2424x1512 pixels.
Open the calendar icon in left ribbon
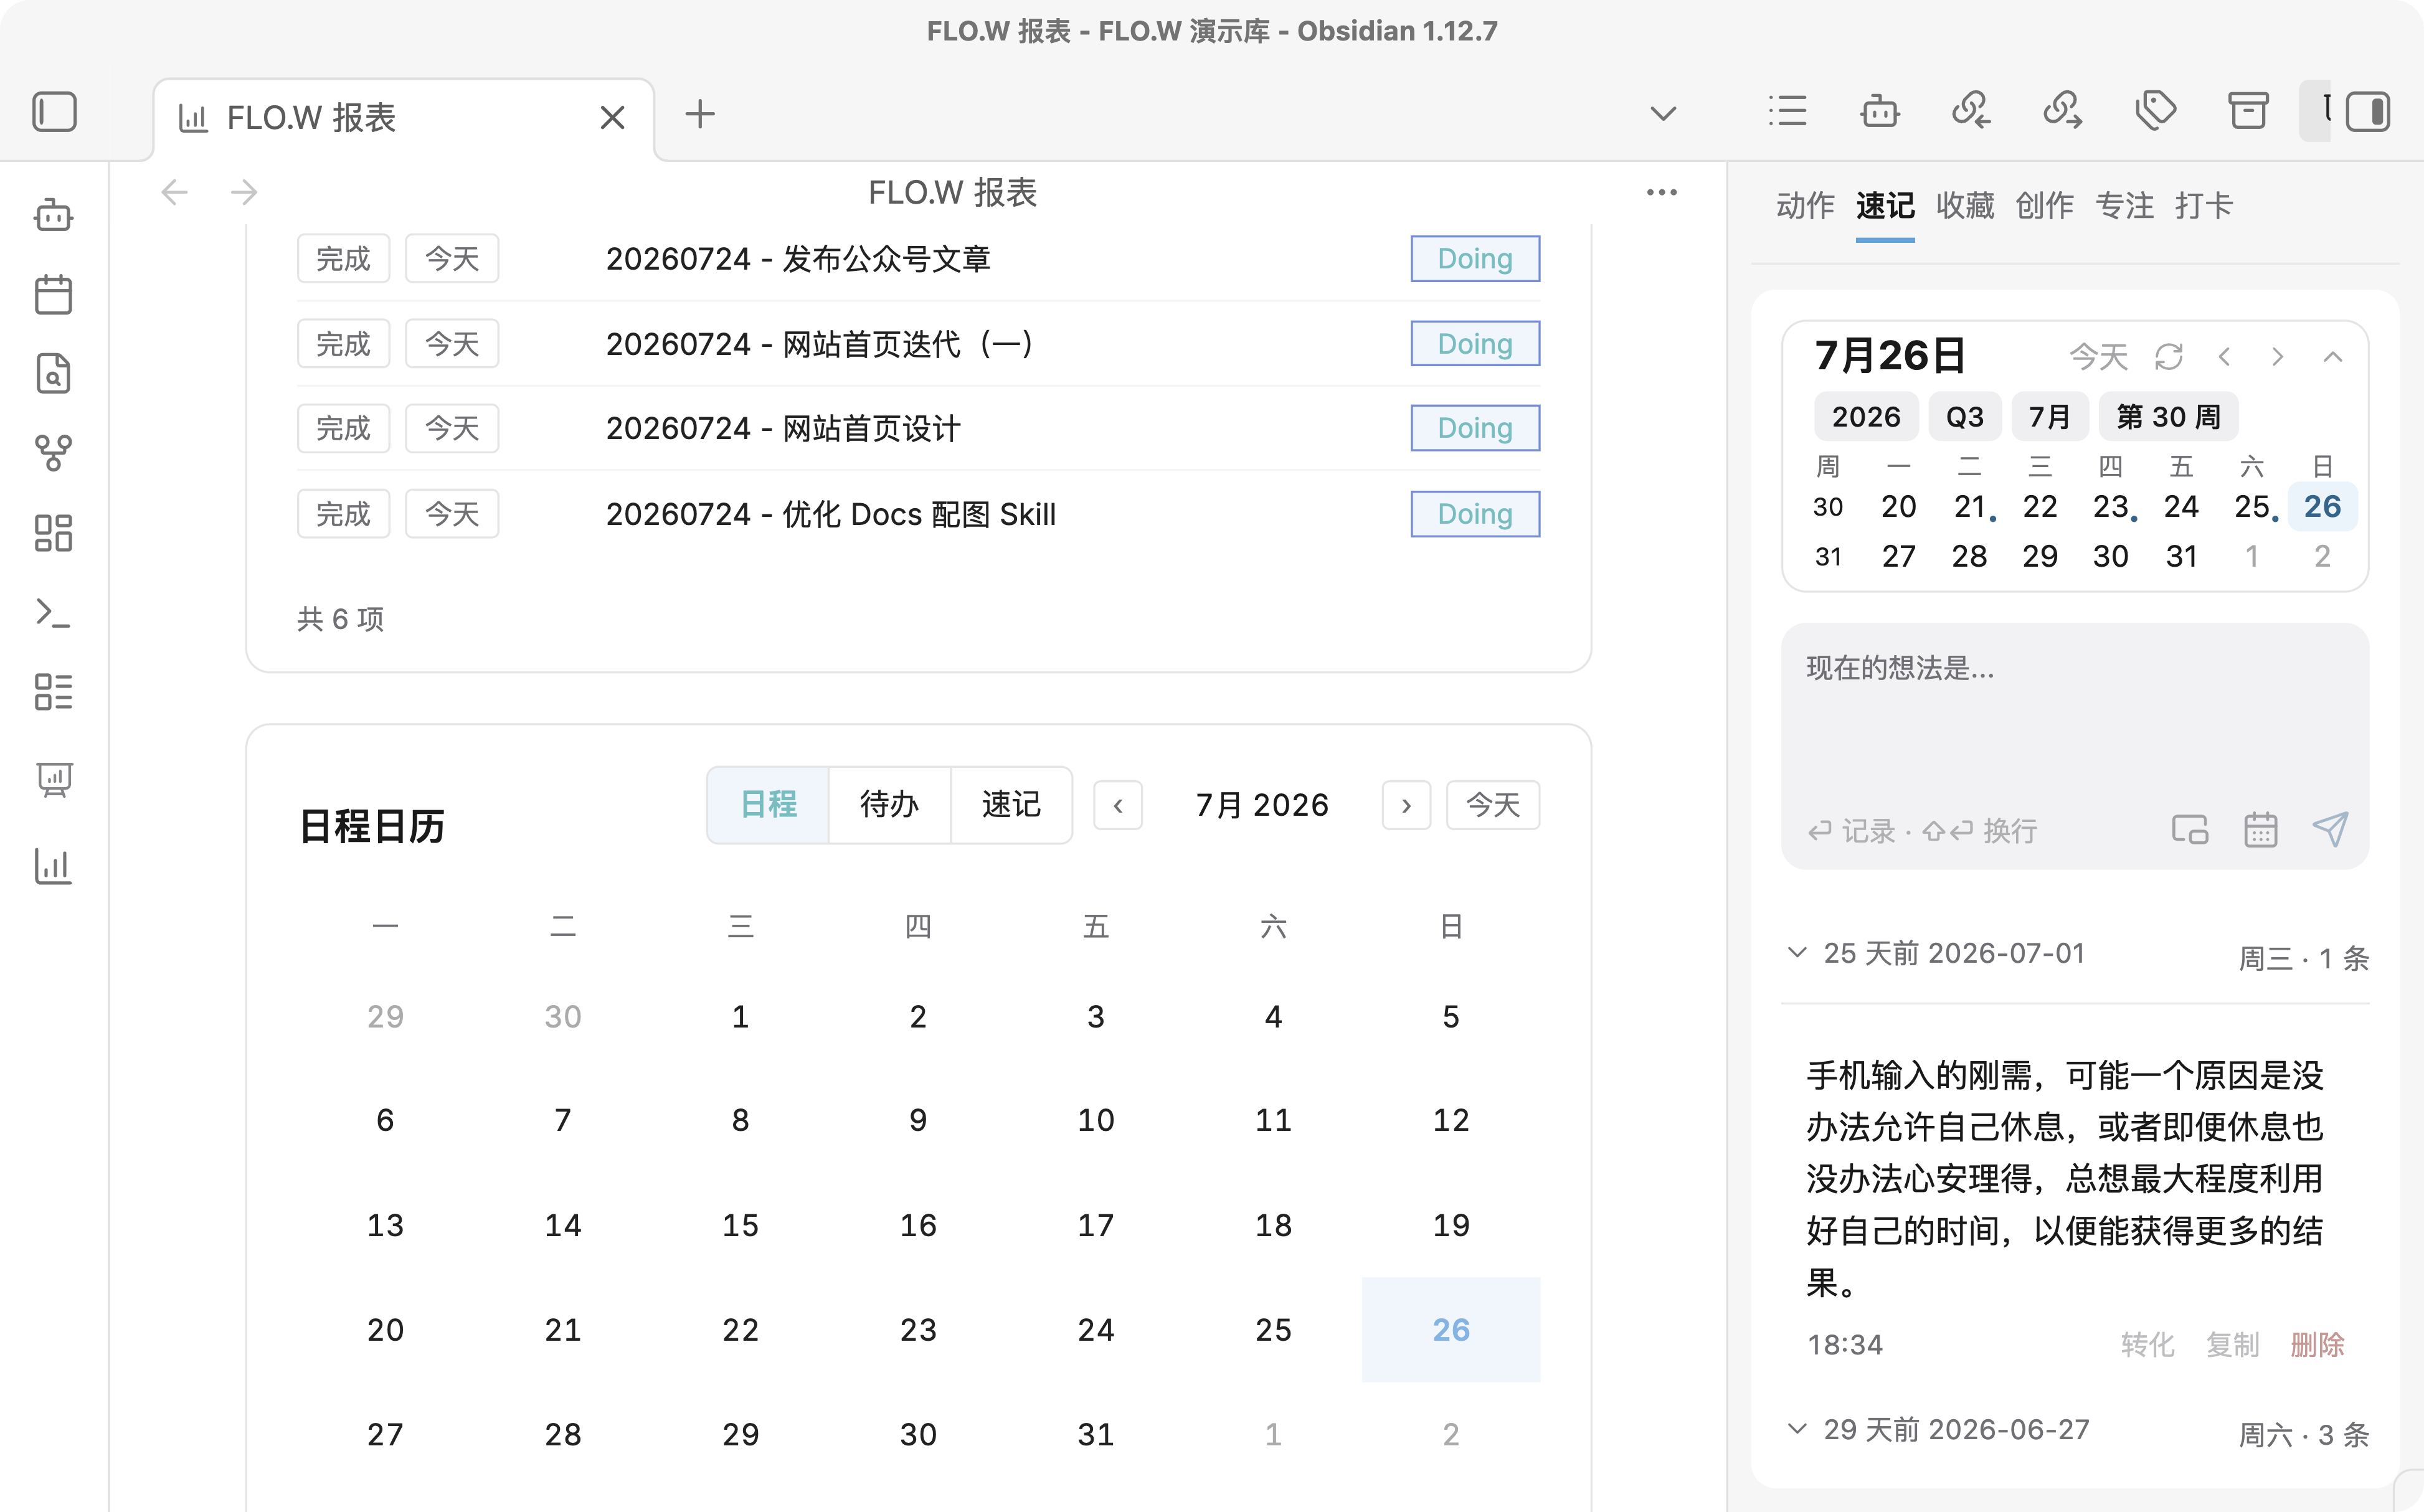click(54, 295)
